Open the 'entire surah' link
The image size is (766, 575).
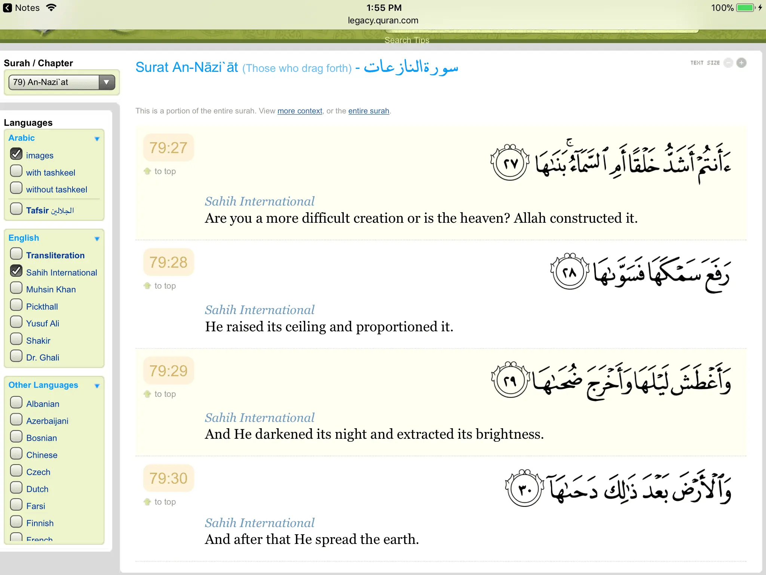368,111
